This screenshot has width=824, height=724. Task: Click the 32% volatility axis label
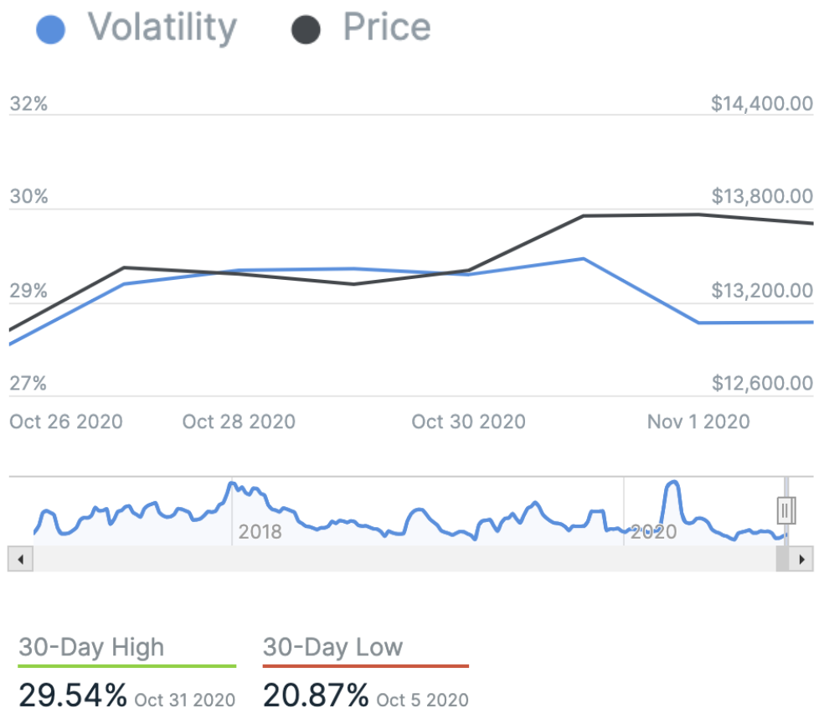28,104
